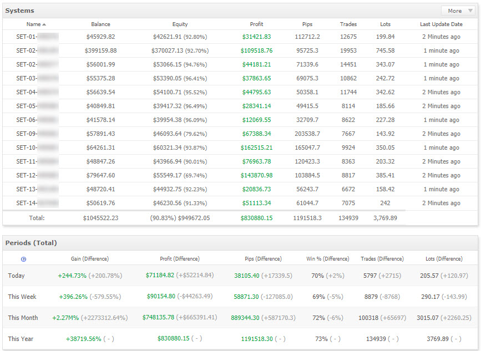Click the Gain (Difference) column header
The width and height of the screenshot is (481, 351).
click(90, 259)
